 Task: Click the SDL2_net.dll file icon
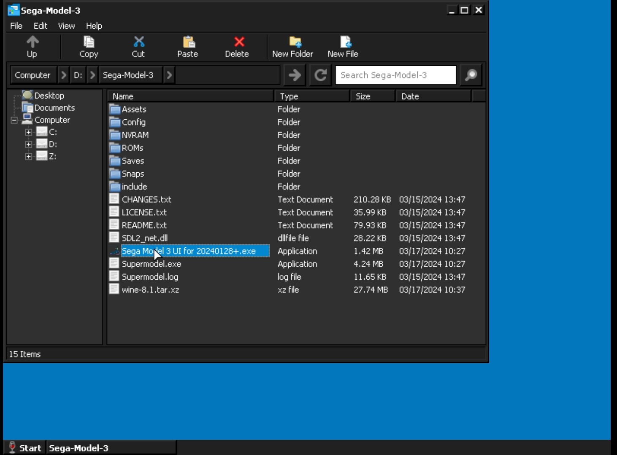pyautogui.click(x=114, y=238)
